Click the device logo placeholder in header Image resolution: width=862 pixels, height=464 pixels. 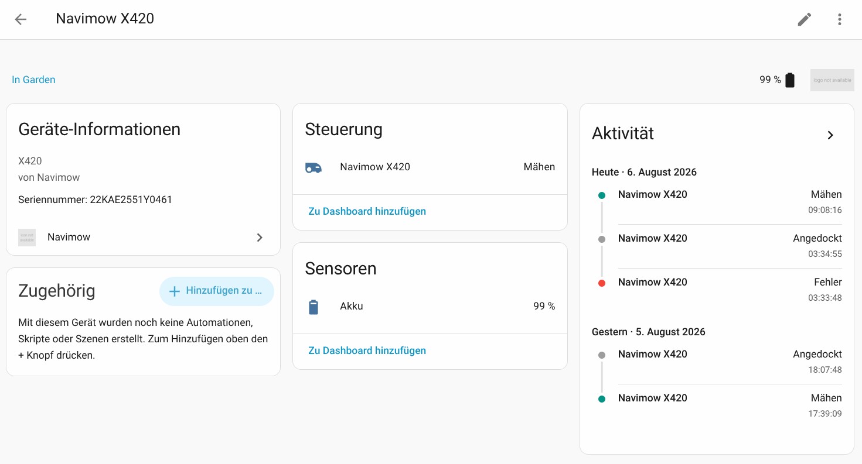coord(832,80)
